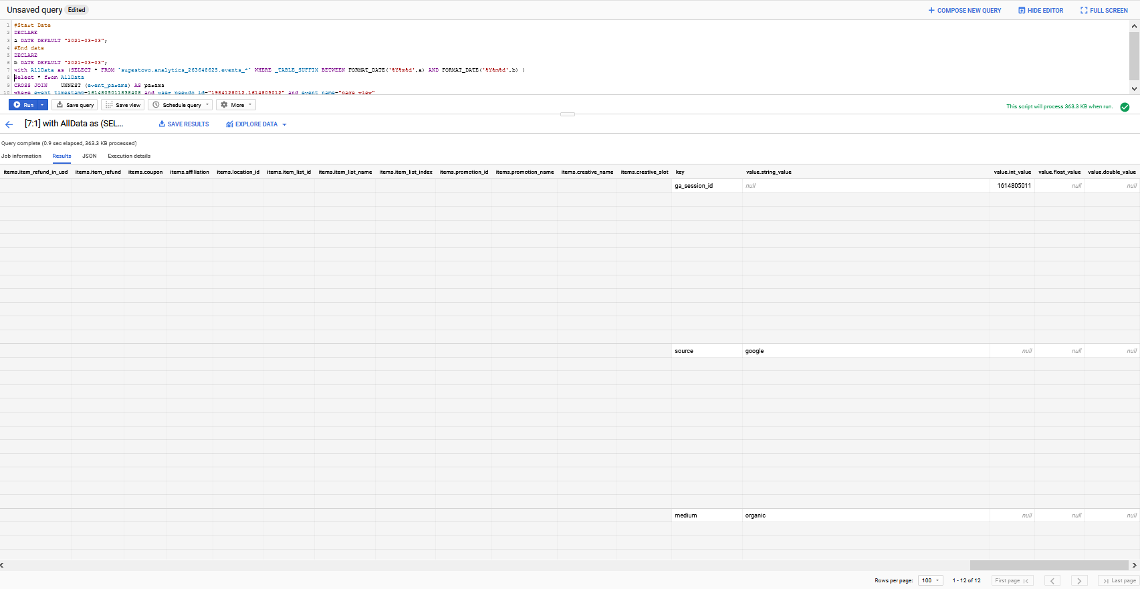Click the back arrow beside query title
Viewport: 1140px width, 589px height.
[x=9, y=124]
